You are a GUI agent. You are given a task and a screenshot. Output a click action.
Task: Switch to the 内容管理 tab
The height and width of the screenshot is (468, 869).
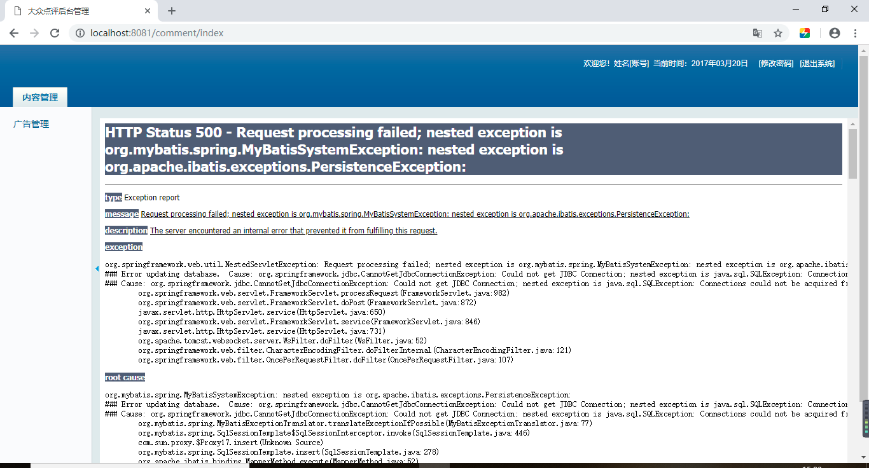[40, 97]
